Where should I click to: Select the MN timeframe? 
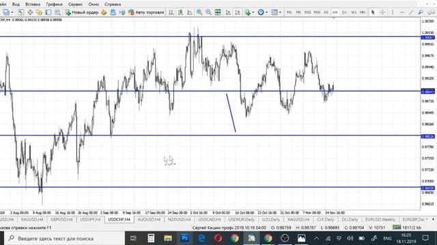click(363, 12)
